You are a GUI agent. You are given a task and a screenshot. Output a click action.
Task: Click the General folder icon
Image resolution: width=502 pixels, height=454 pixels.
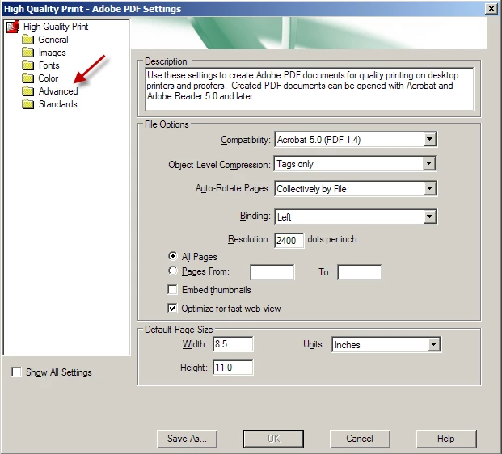[27, 40]
